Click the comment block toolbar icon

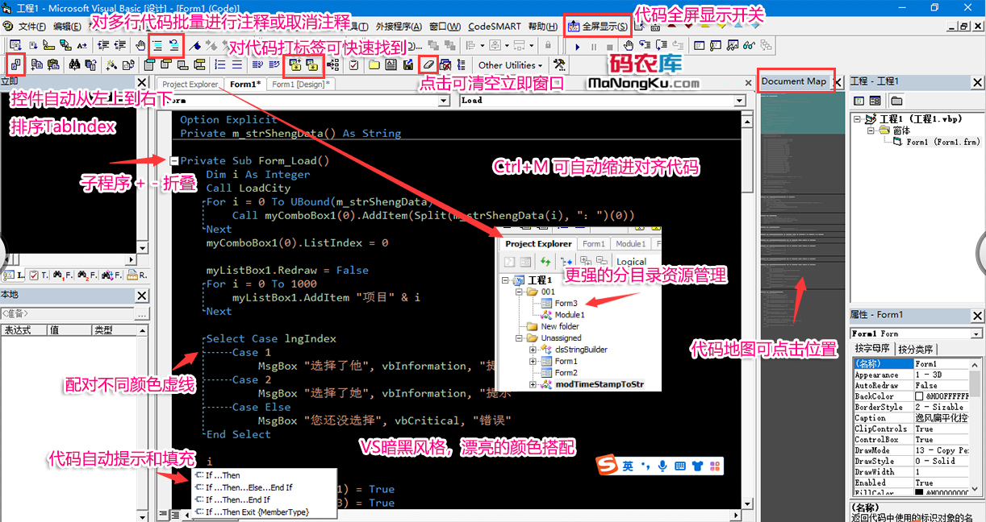point(157,46)
